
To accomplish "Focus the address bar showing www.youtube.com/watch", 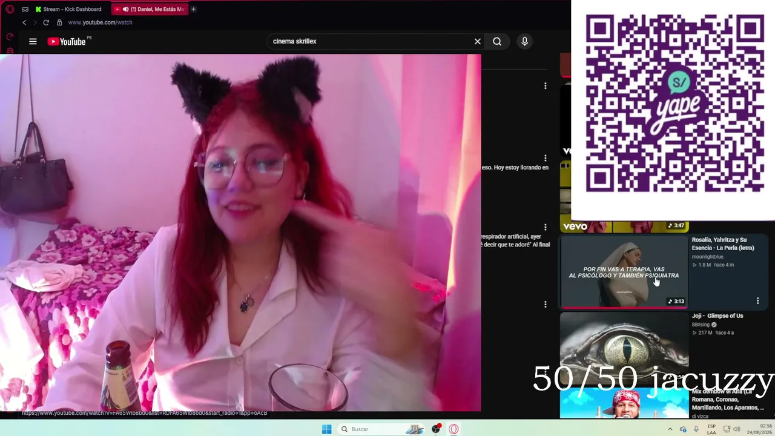I will click(100, 22).
